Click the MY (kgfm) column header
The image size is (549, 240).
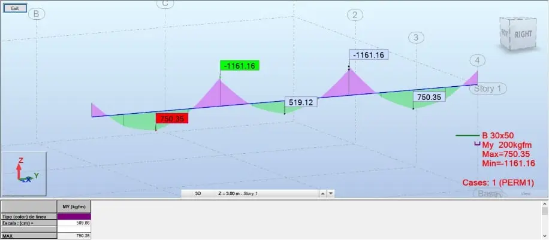tap(74, 206)
